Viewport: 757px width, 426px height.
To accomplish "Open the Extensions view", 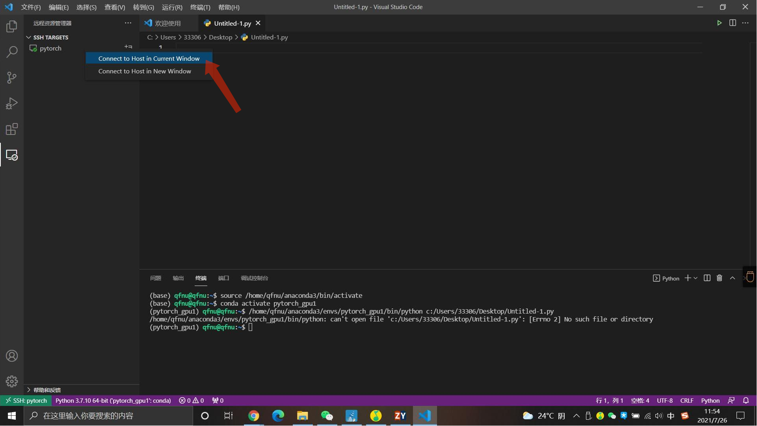I will [x=12, y=129].
